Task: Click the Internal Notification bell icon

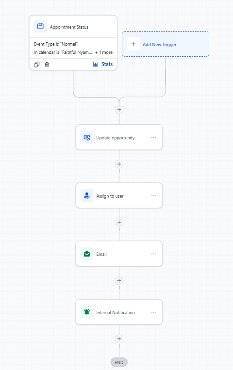Action: coord(87,312)
